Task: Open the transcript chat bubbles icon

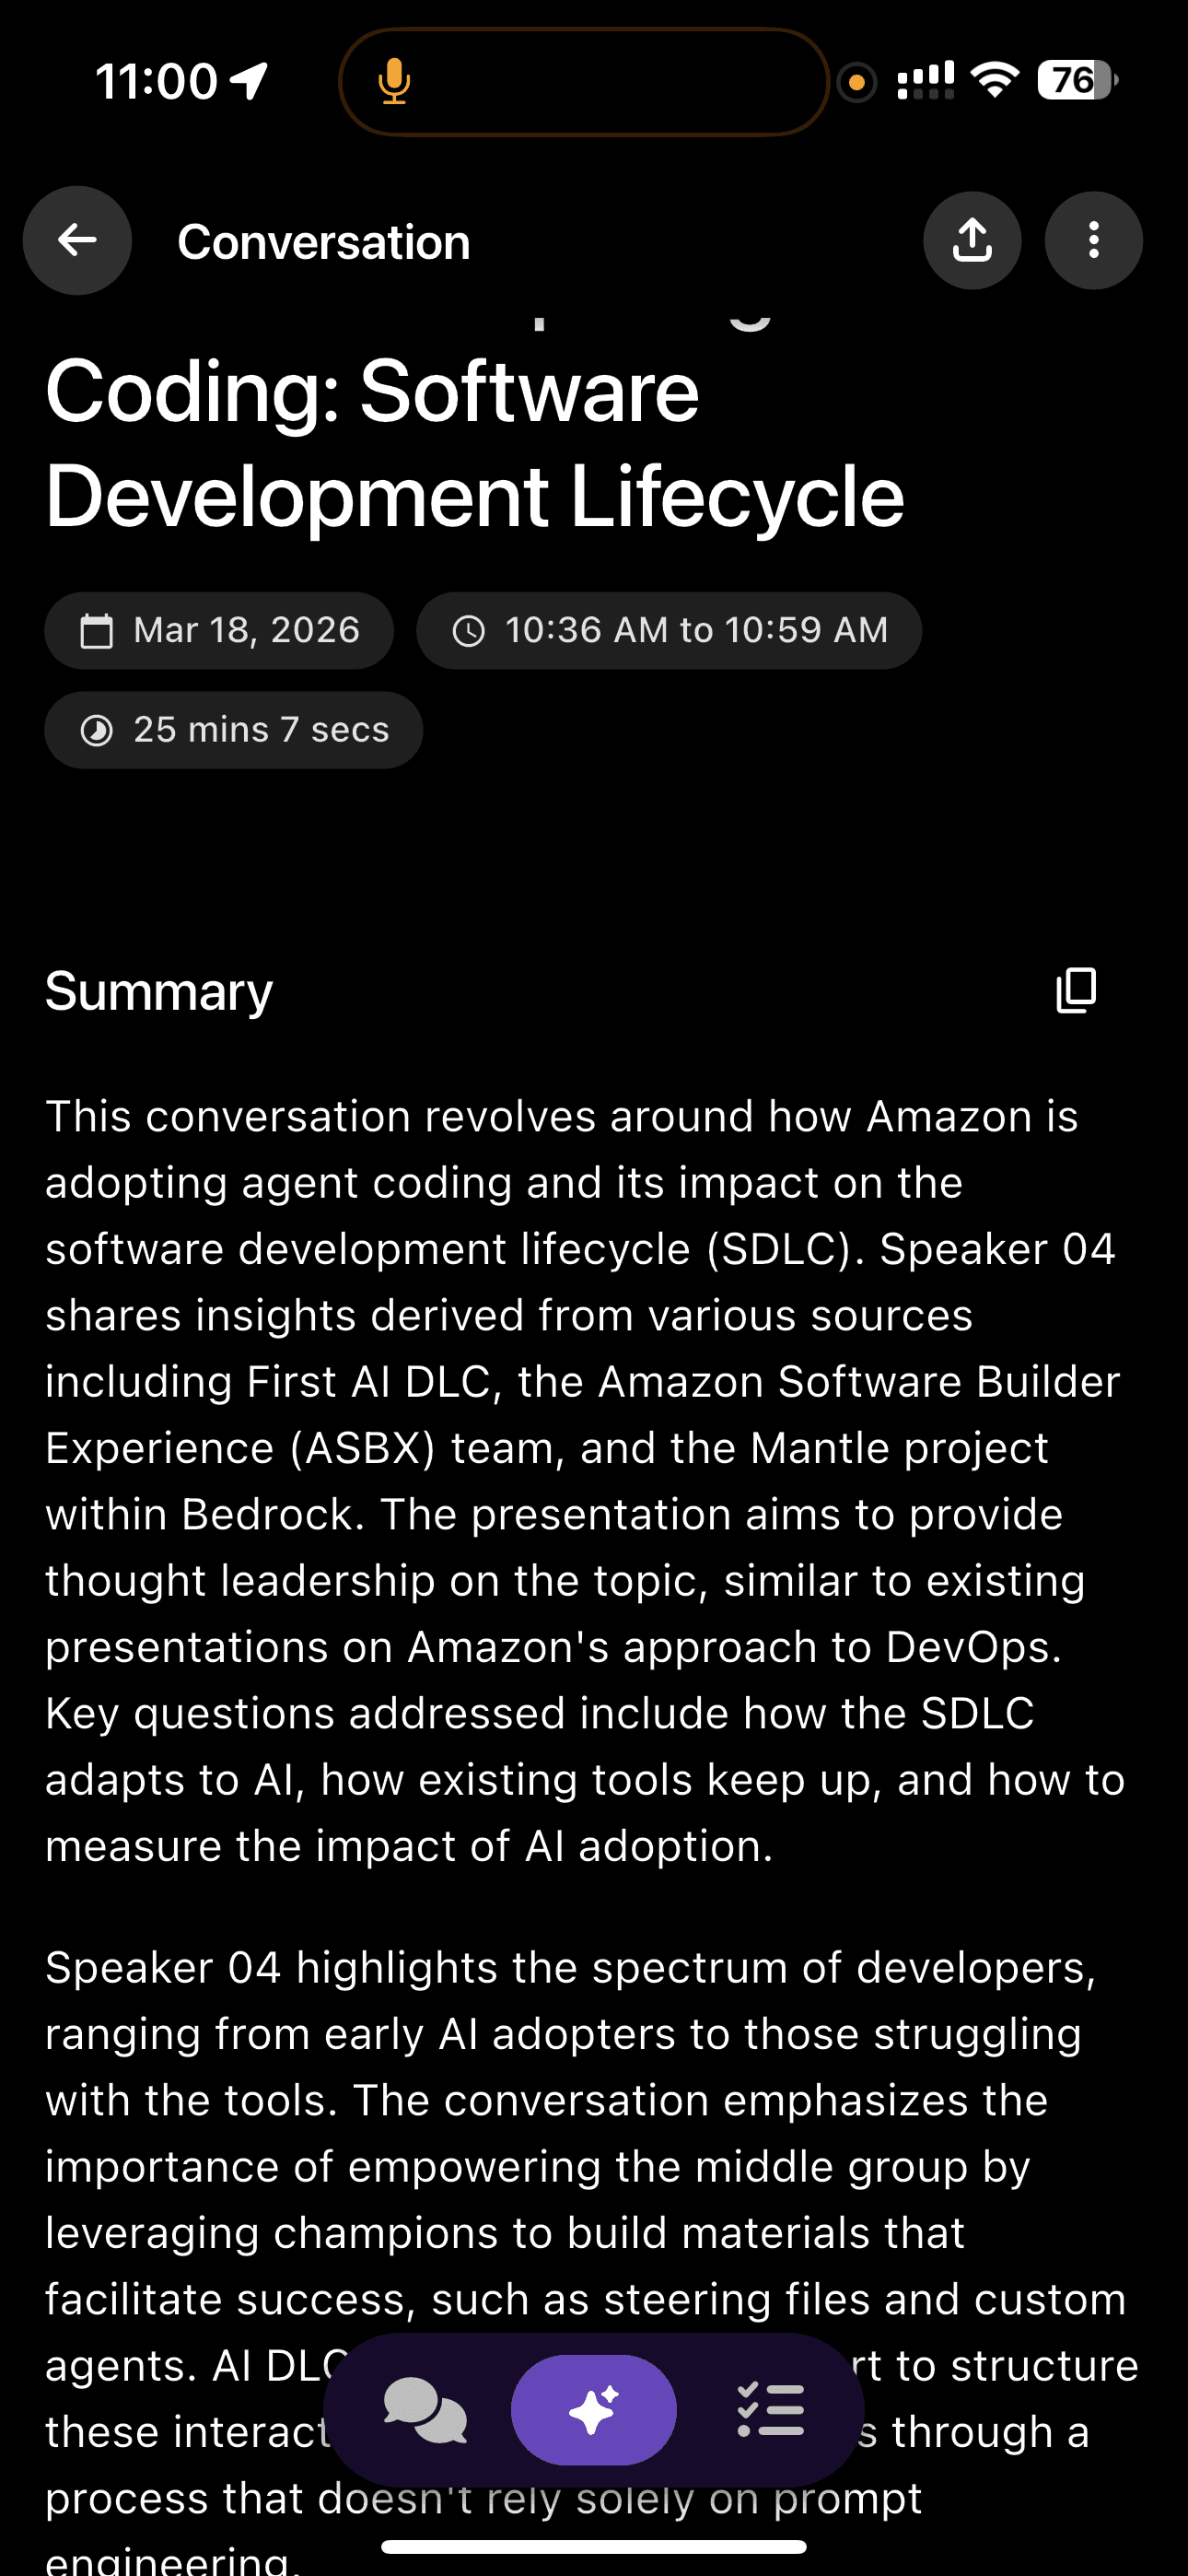Action: [426, 2410]
